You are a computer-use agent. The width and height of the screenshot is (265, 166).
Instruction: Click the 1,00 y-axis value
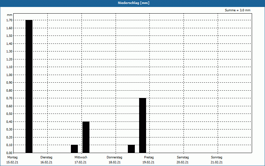9,75
